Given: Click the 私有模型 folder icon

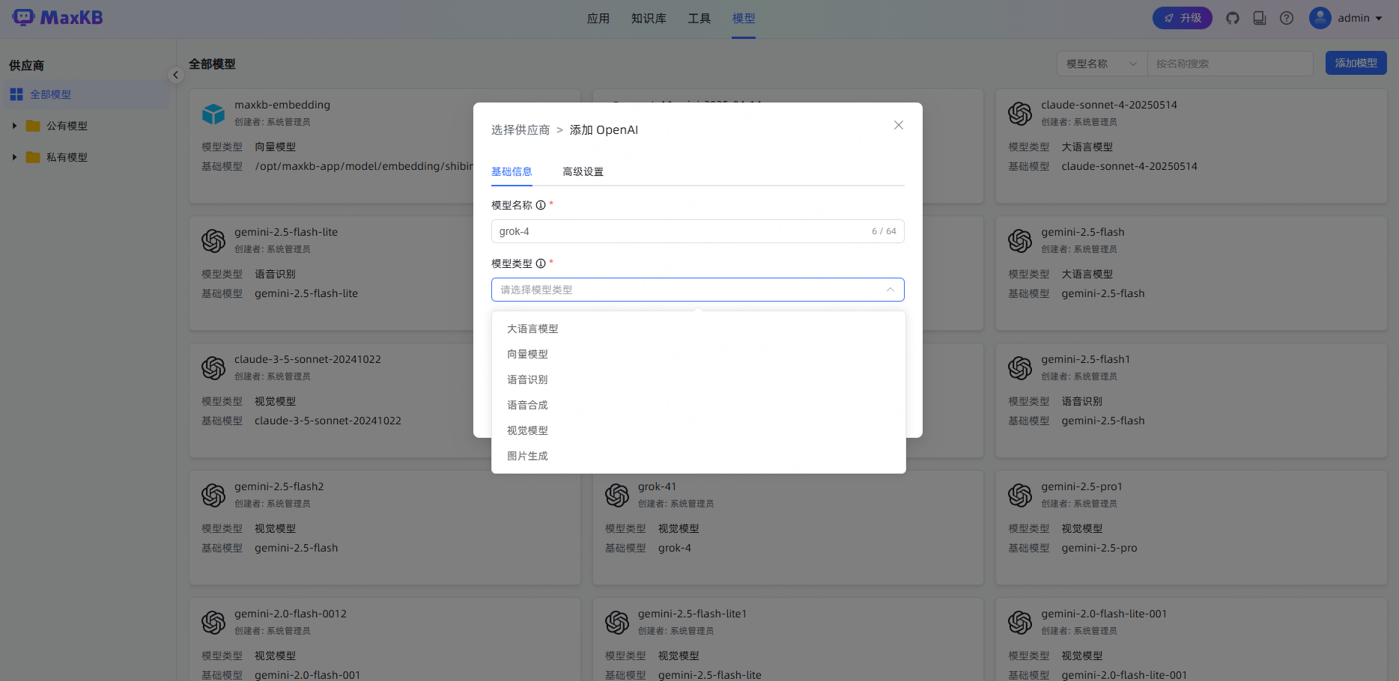Looking at the screenshot, I should coord(33,157).
